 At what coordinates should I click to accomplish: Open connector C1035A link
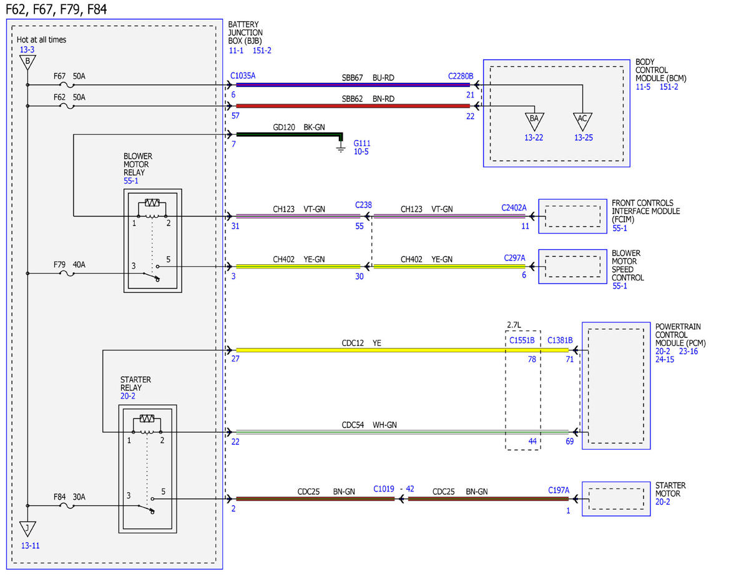tap(243, 76)
